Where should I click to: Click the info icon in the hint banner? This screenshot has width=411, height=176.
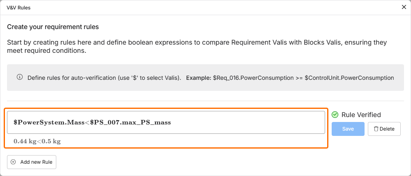click(x=19, y=77)
